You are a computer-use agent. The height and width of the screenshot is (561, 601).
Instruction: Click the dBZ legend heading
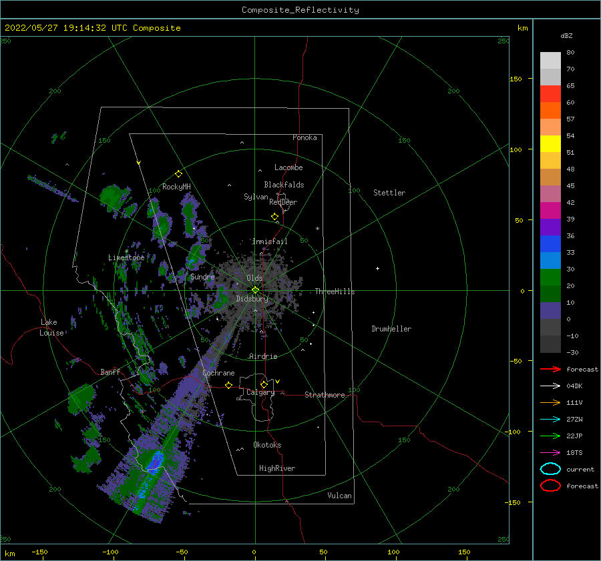coord(566,35)
